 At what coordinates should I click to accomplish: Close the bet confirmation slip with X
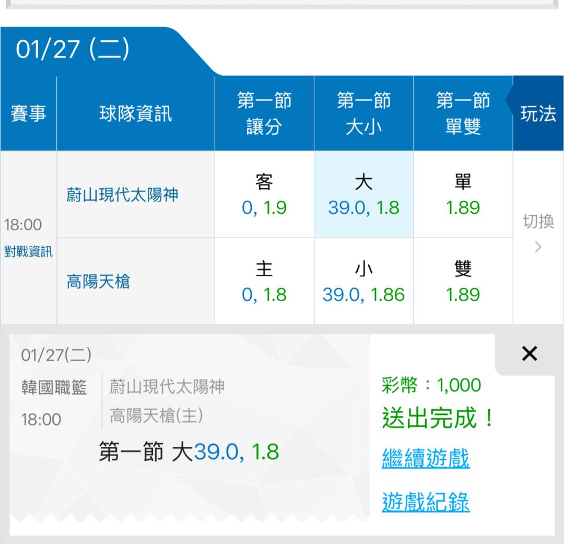529,354
